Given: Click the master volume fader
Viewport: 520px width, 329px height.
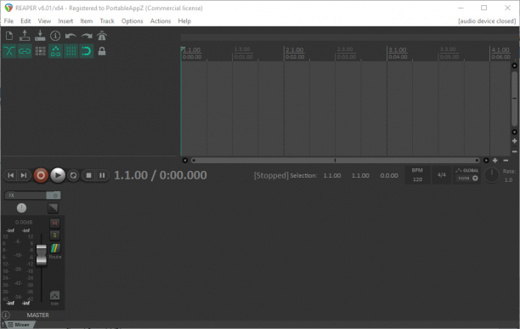Looking at the screenshot, I should [x=42, y=255].
